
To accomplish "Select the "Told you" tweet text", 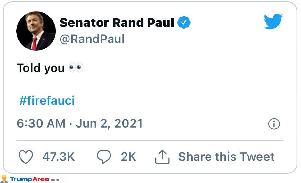I will point(41,68).
